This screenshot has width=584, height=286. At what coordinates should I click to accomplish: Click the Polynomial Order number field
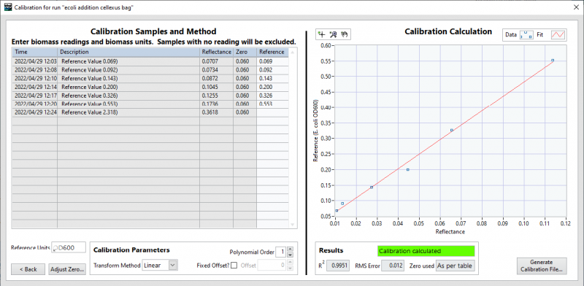tap(281, 252)
